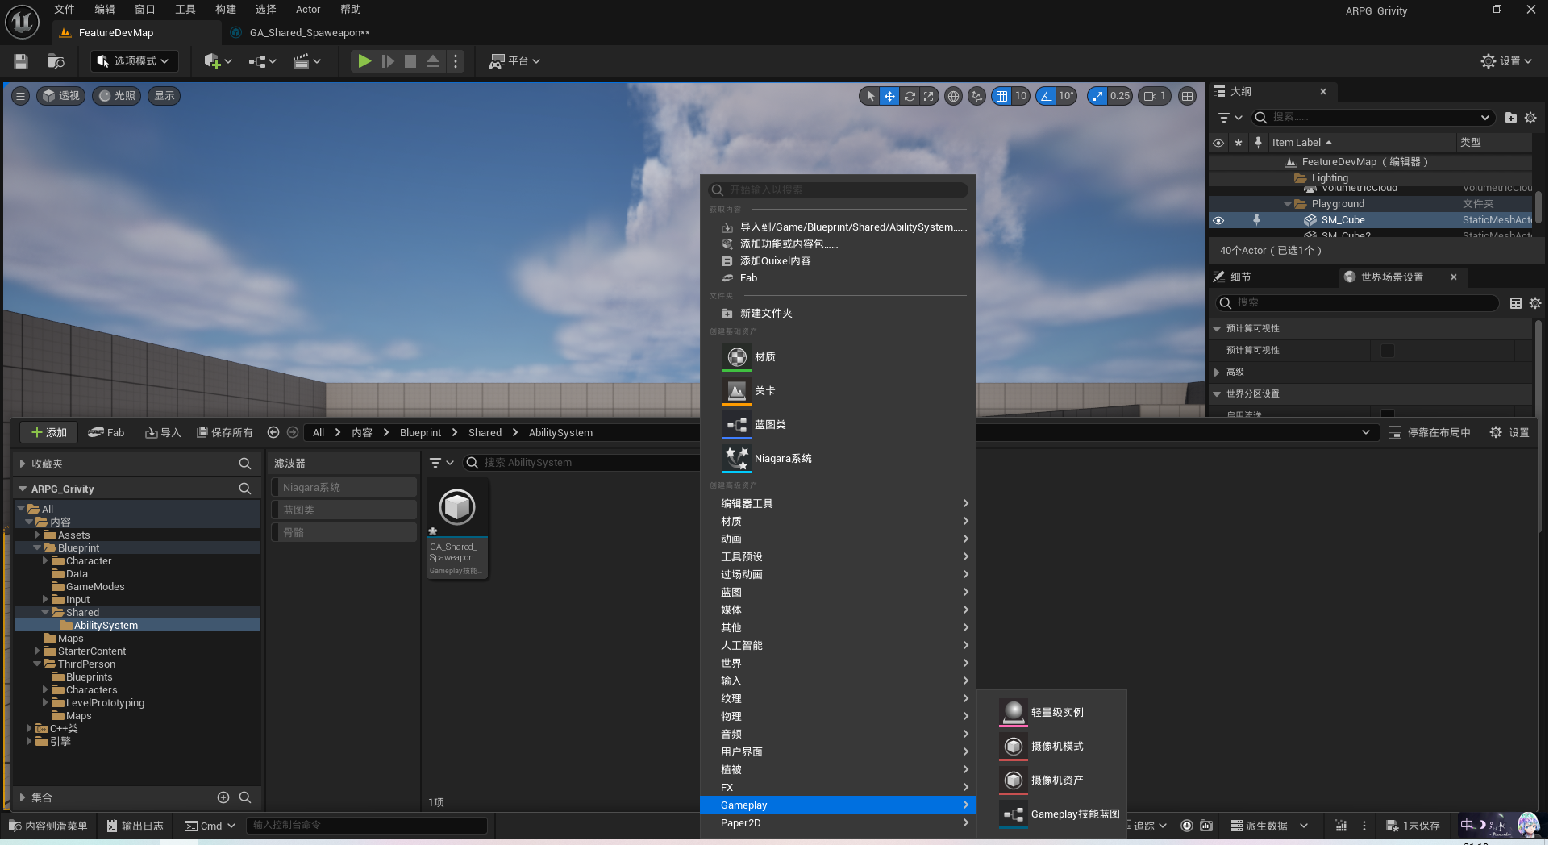Open camera speed setting button
1549x845 pixels.
tap(1155, 96)
